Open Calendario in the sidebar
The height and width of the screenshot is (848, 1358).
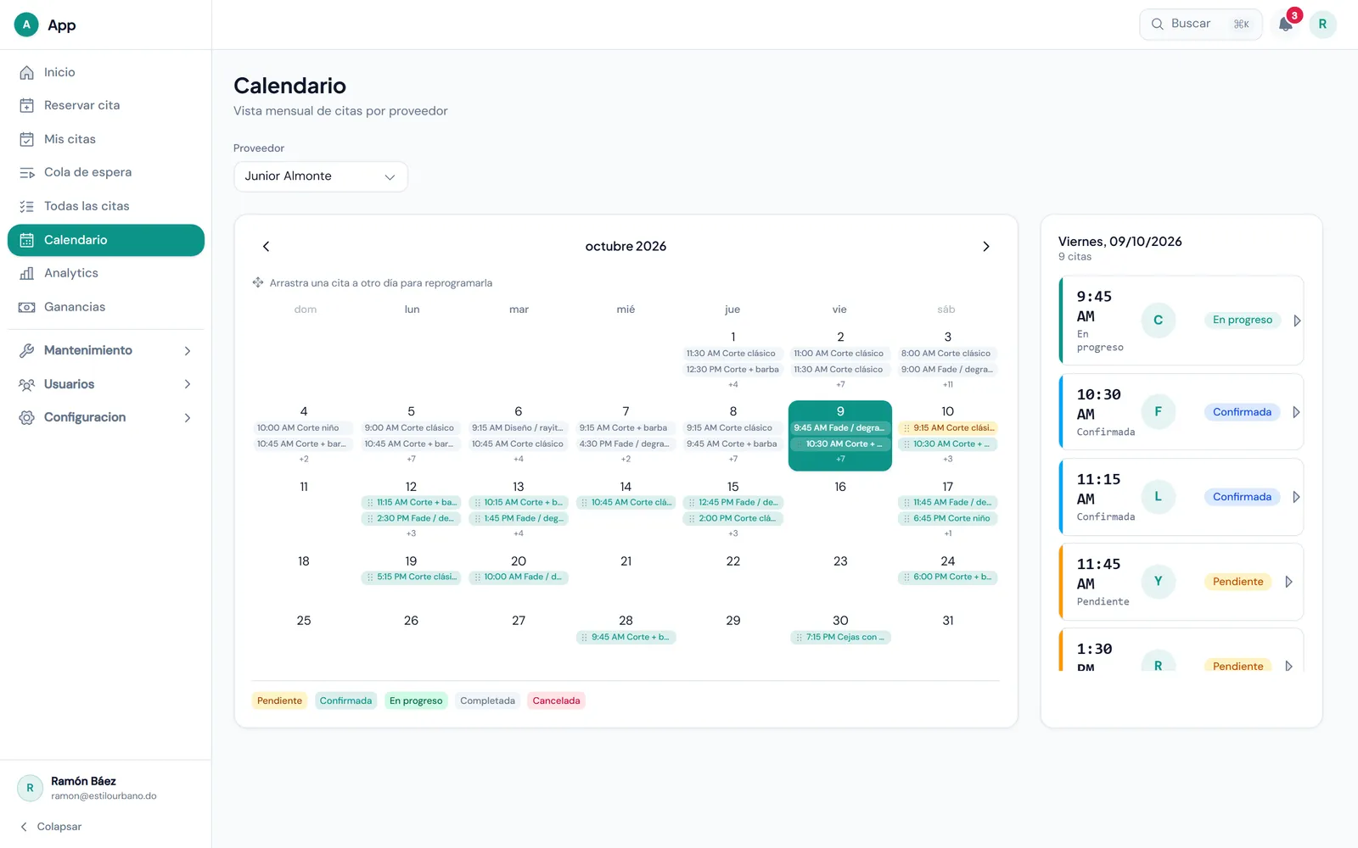[x=106, y=240]
